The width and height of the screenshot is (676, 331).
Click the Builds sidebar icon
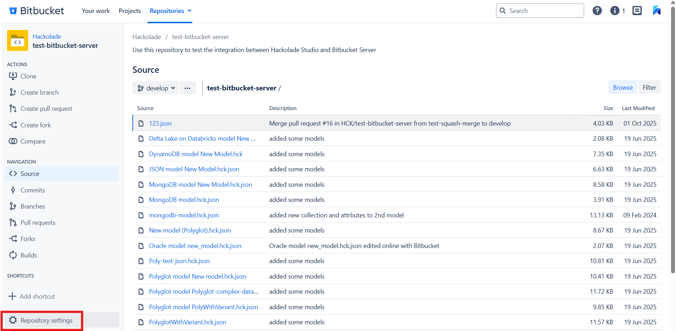click(13, 255)
